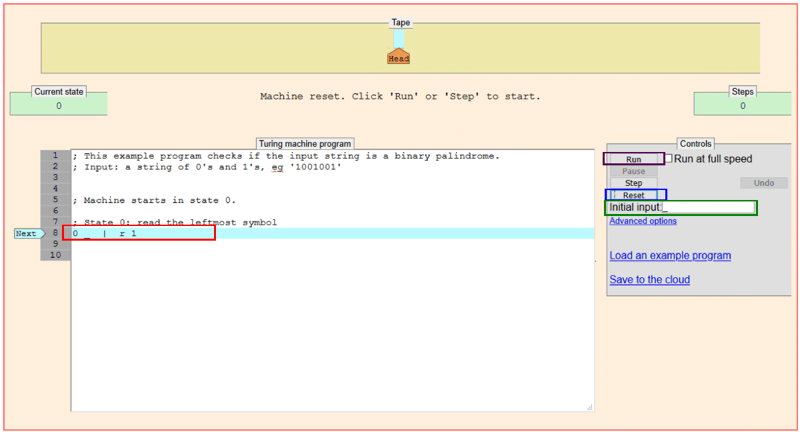This screenshot has height=432, width=800.
Task: Click the orange Head marker on tape
Action: pyautogui.click(x=399, y=57)
